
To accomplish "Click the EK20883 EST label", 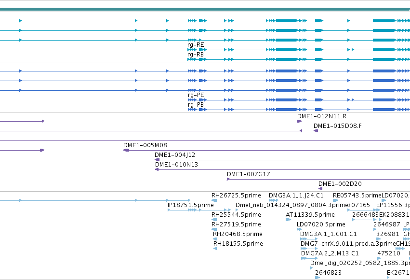I will tap(394, 215).
